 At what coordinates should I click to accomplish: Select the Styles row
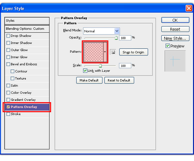click(27, 21)
